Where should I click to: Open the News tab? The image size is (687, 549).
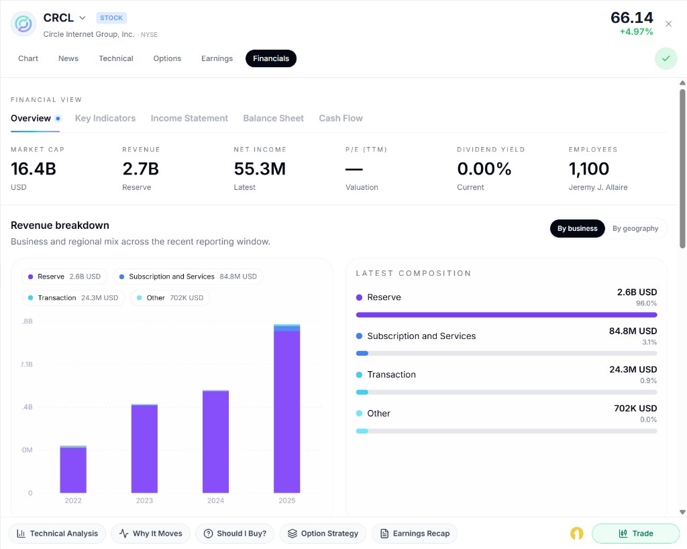click(x=68, y=58)
